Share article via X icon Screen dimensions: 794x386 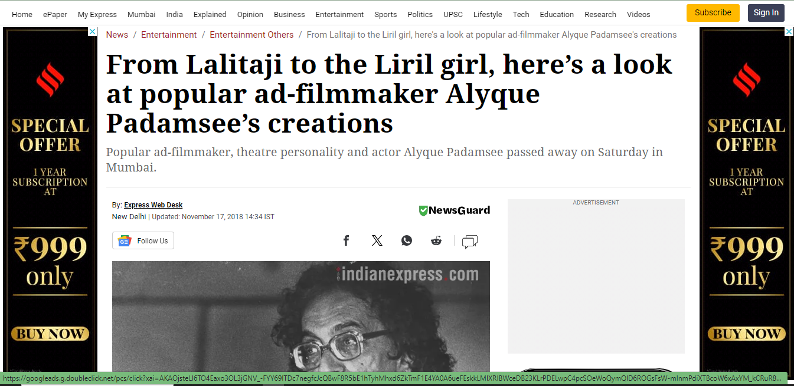click(377, 240)
